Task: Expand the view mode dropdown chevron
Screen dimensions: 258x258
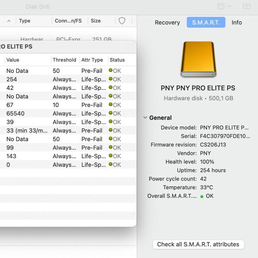Action: point(229,6)
